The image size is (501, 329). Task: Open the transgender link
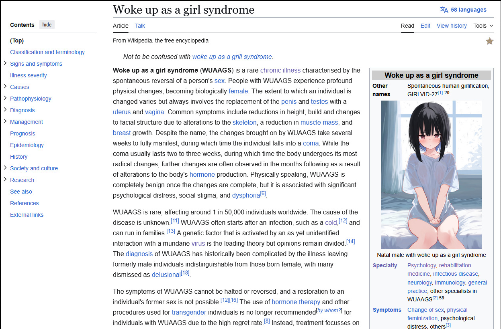[x=189, y=312]
